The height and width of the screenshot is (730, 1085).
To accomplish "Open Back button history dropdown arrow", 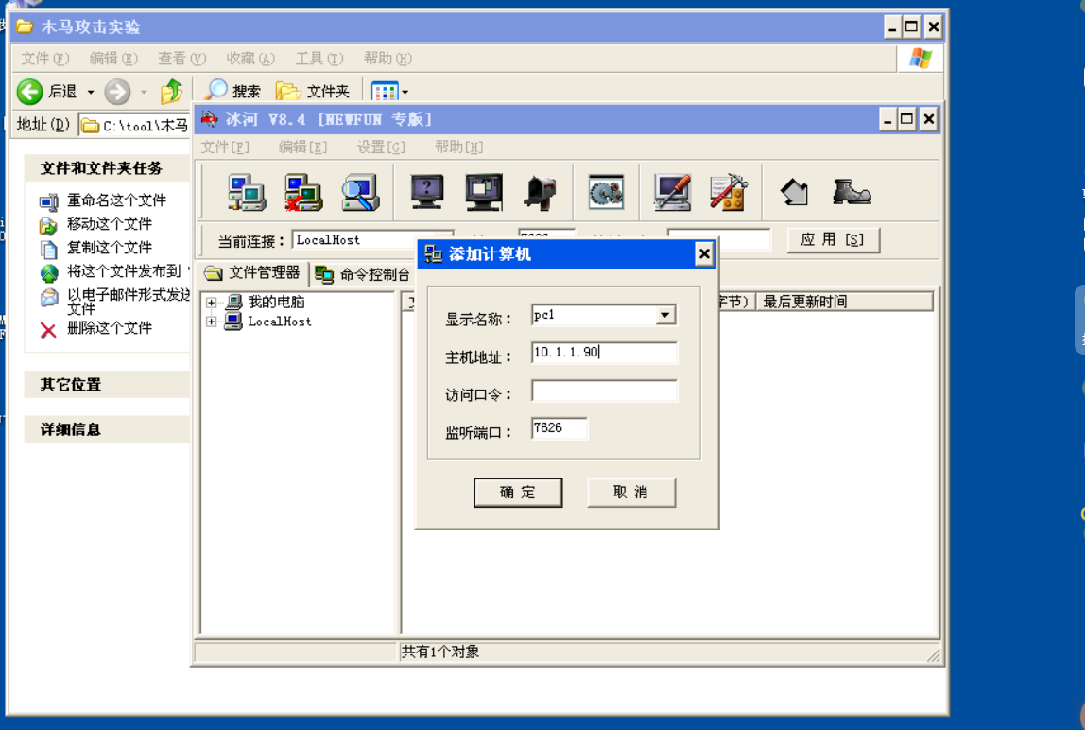I will (91, 92).
